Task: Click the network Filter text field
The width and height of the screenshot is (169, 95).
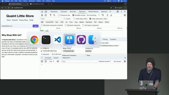Action: pos(51,19)
